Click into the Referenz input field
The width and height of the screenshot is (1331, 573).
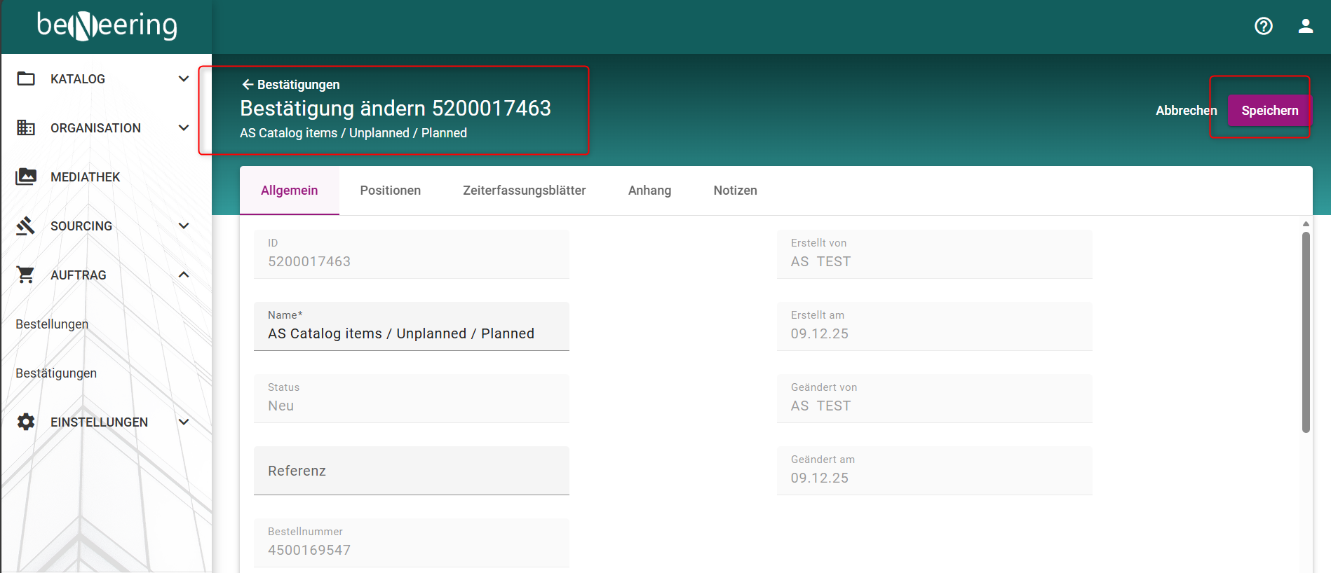tap(411, 471)
